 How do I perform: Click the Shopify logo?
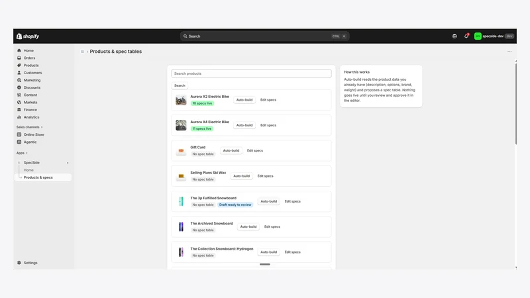click(x=28, y=36)
